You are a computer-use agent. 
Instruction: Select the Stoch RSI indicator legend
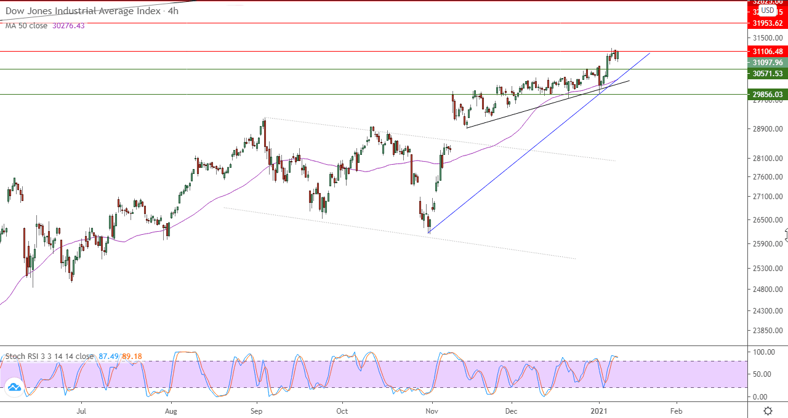click(50, 356)
